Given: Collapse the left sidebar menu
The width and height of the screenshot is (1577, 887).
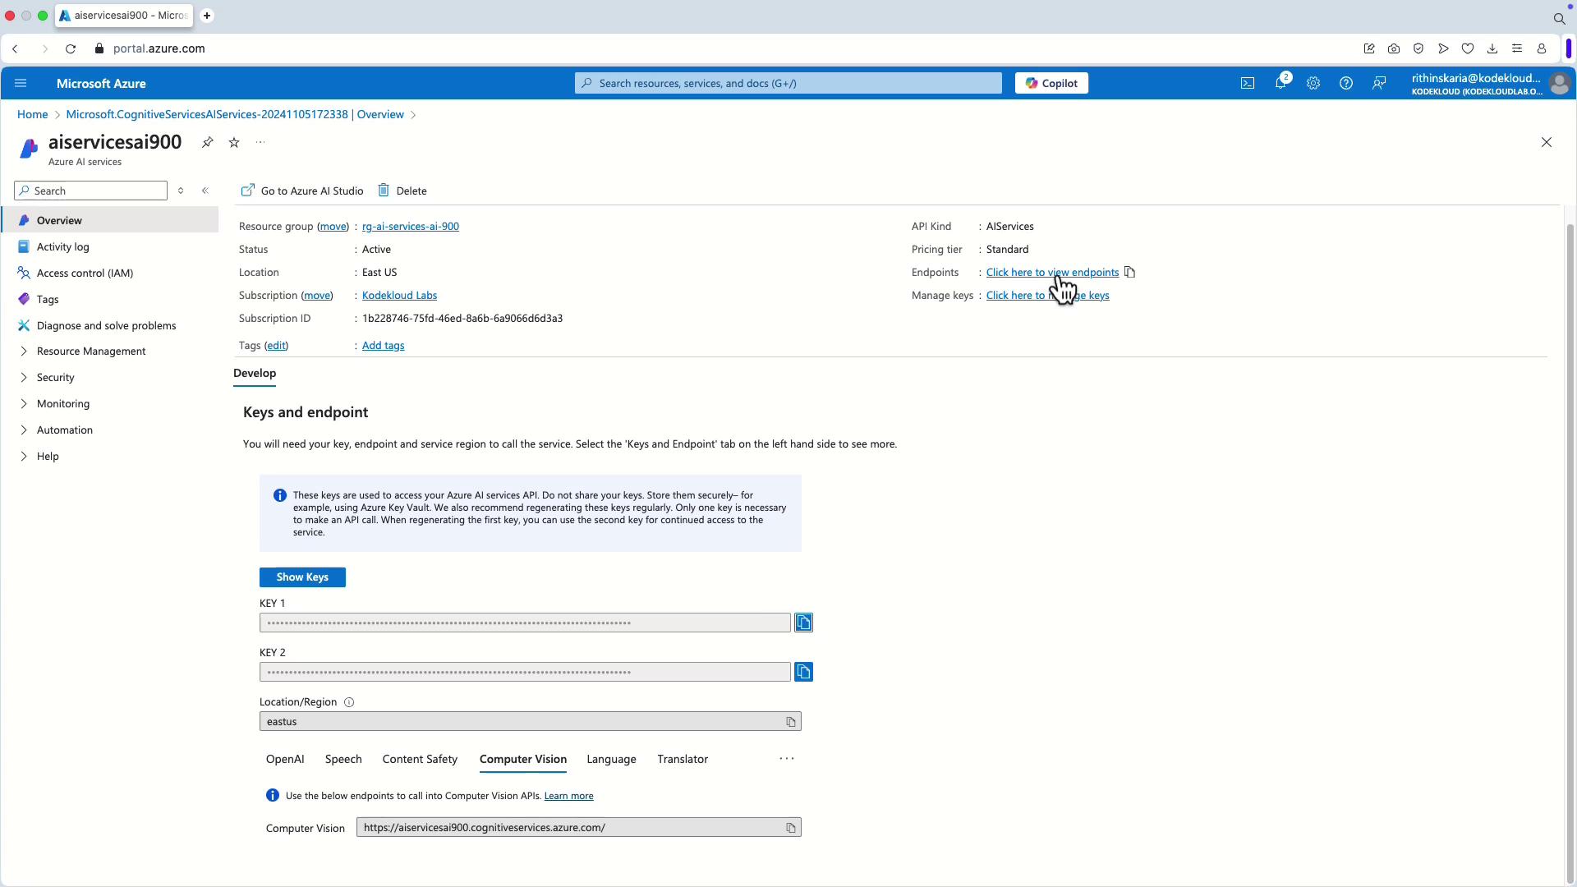Looking at the screenshot, I should [x=205, y=191].
